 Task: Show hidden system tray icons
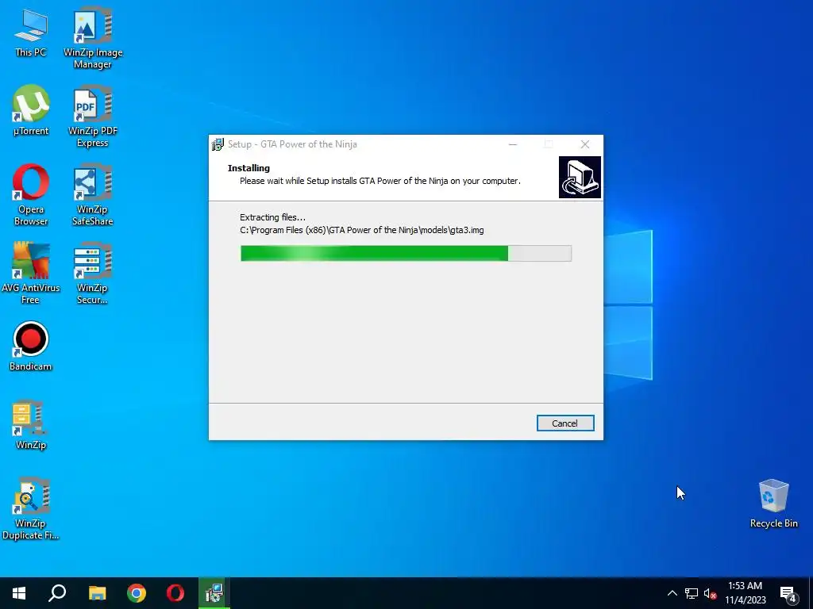pyautogui.click(x=672, y=593)
